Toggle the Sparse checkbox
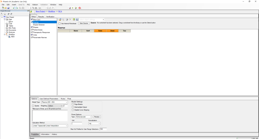 point(33,106)
